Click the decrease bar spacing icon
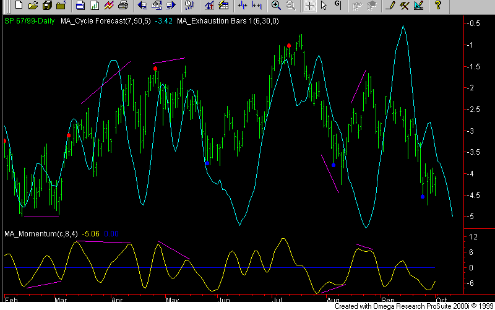 click(x=242, y=5)
